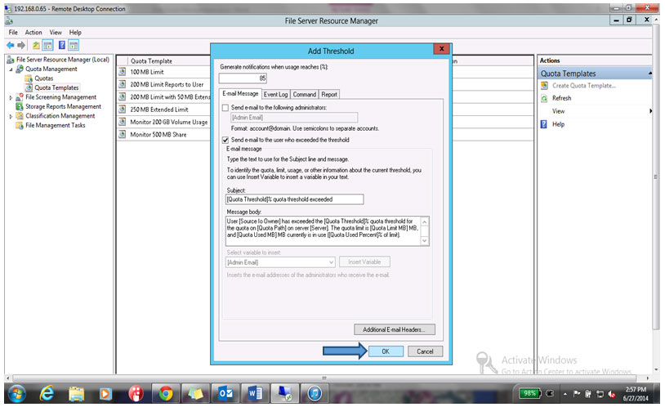Viewport: 665px width, 407px height.
Task: Select File Management Tasks node
Action: 55,125
